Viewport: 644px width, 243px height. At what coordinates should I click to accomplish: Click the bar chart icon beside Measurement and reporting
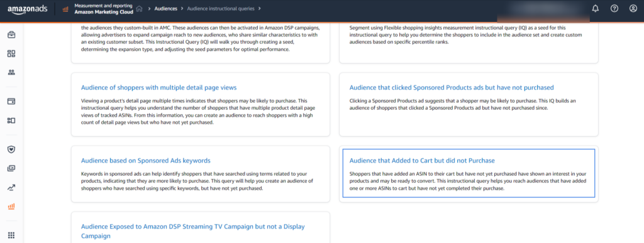point(65,9)
